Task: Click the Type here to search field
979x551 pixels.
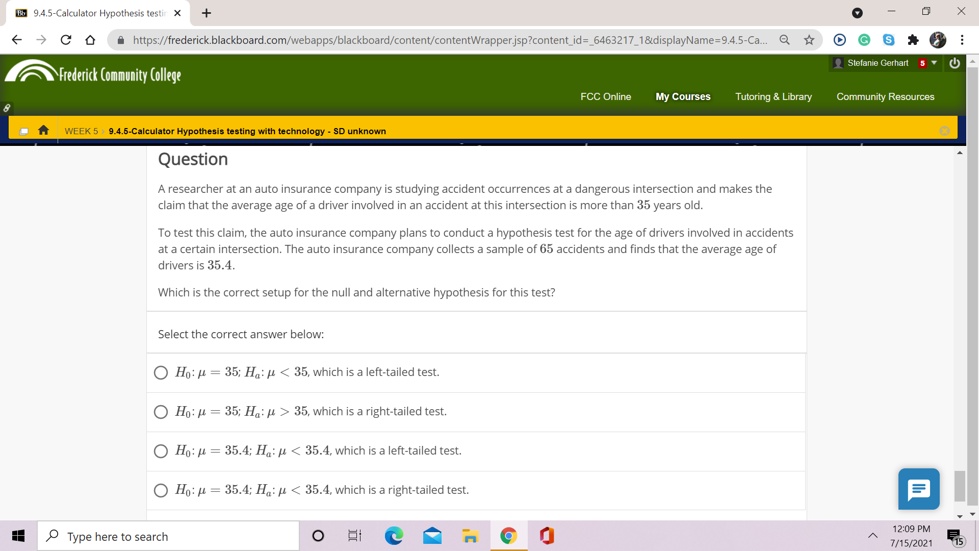Action: (x=168, y=536)
